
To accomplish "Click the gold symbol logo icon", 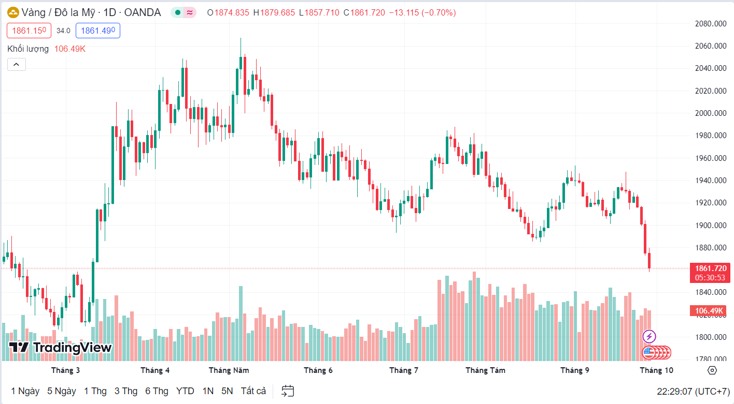I will coord(13,12).
